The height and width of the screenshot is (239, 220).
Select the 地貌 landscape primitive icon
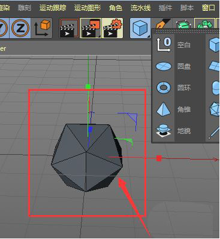[x=164, y=131]
